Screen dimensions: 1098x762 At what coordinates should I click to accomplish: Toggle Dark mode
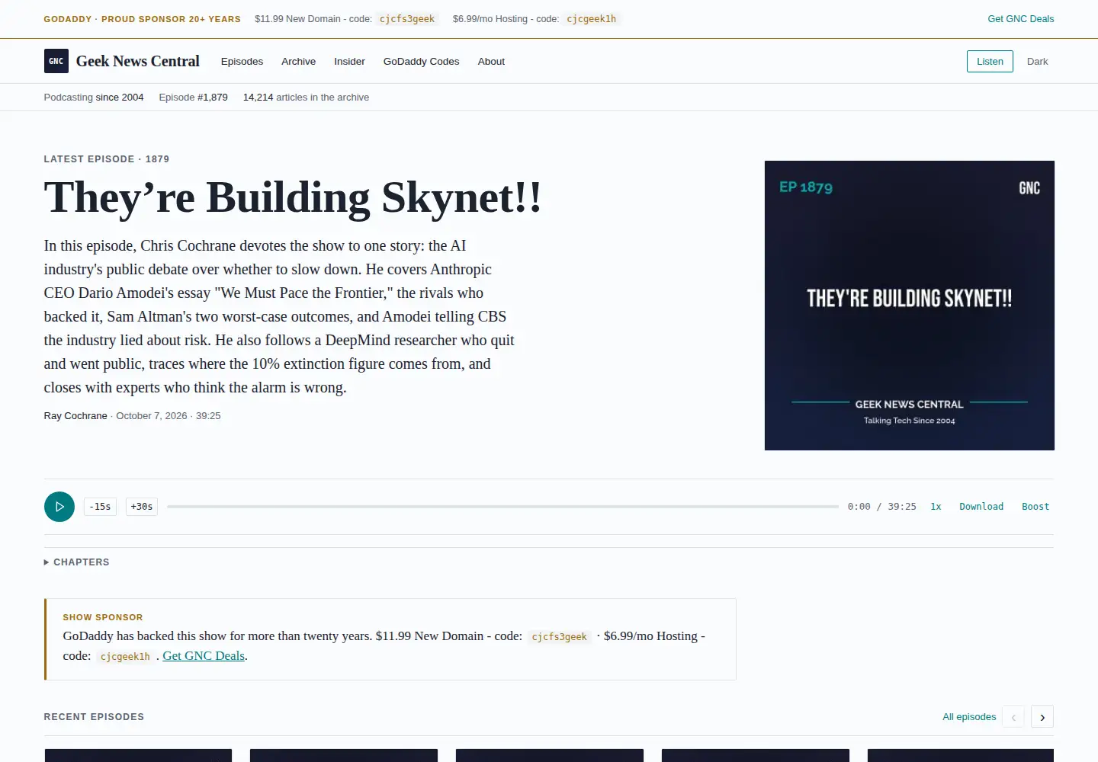(1037, 62)
